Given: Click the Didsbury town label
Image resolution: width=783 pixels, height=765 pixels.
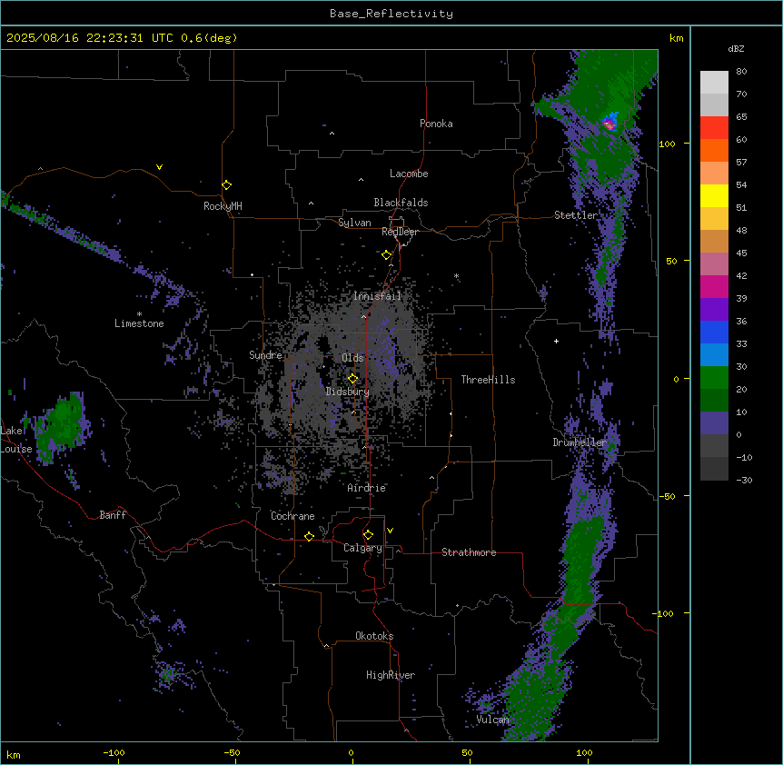Looking at the screenshot, I should click(348, 392).
